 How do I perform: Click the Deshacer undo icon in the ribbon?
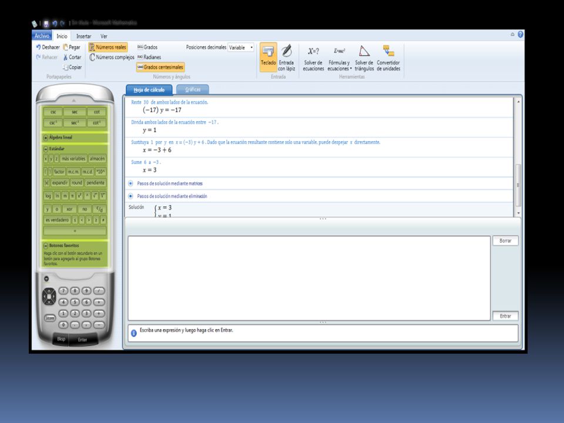pyautogui.click(x=39, y=47)
